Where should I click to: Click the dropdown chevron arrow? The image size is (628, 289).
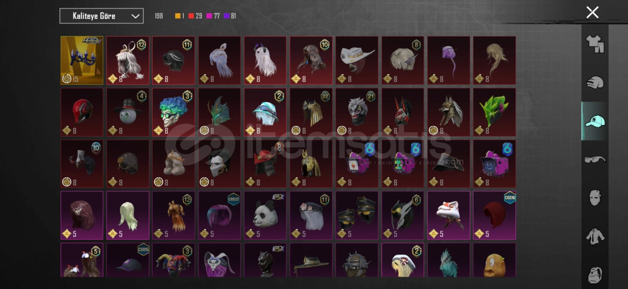135,16
